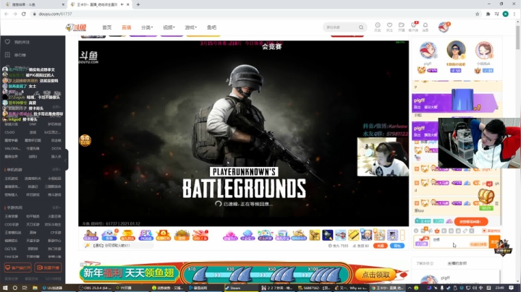Collapse the left sidebar handle
This screenshot has height=292, width=521.
click(x=67, y=160)
